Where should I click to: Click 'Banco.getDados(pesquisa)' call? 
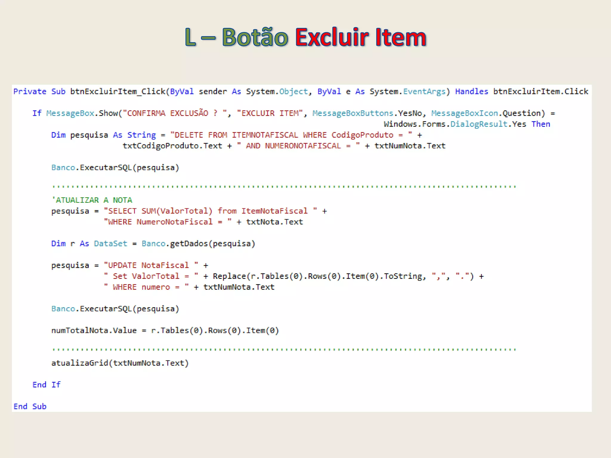click(198, 244)
